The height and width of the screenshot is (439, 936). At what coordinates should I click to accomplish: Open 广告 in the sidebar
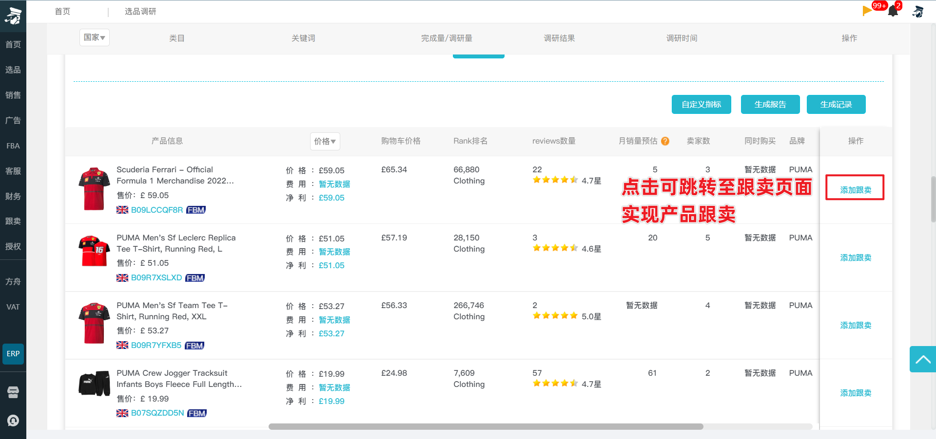13,121
